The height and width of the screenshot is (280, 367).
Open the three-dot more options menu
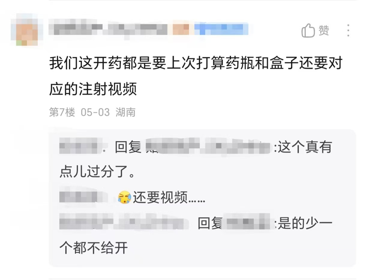pyautogui.click(x=348, y=31)
